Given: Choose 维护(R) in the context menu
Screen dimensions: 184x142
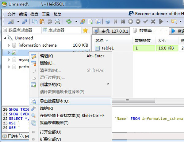Looking at the screenshot, I should (x=71, y=108).
